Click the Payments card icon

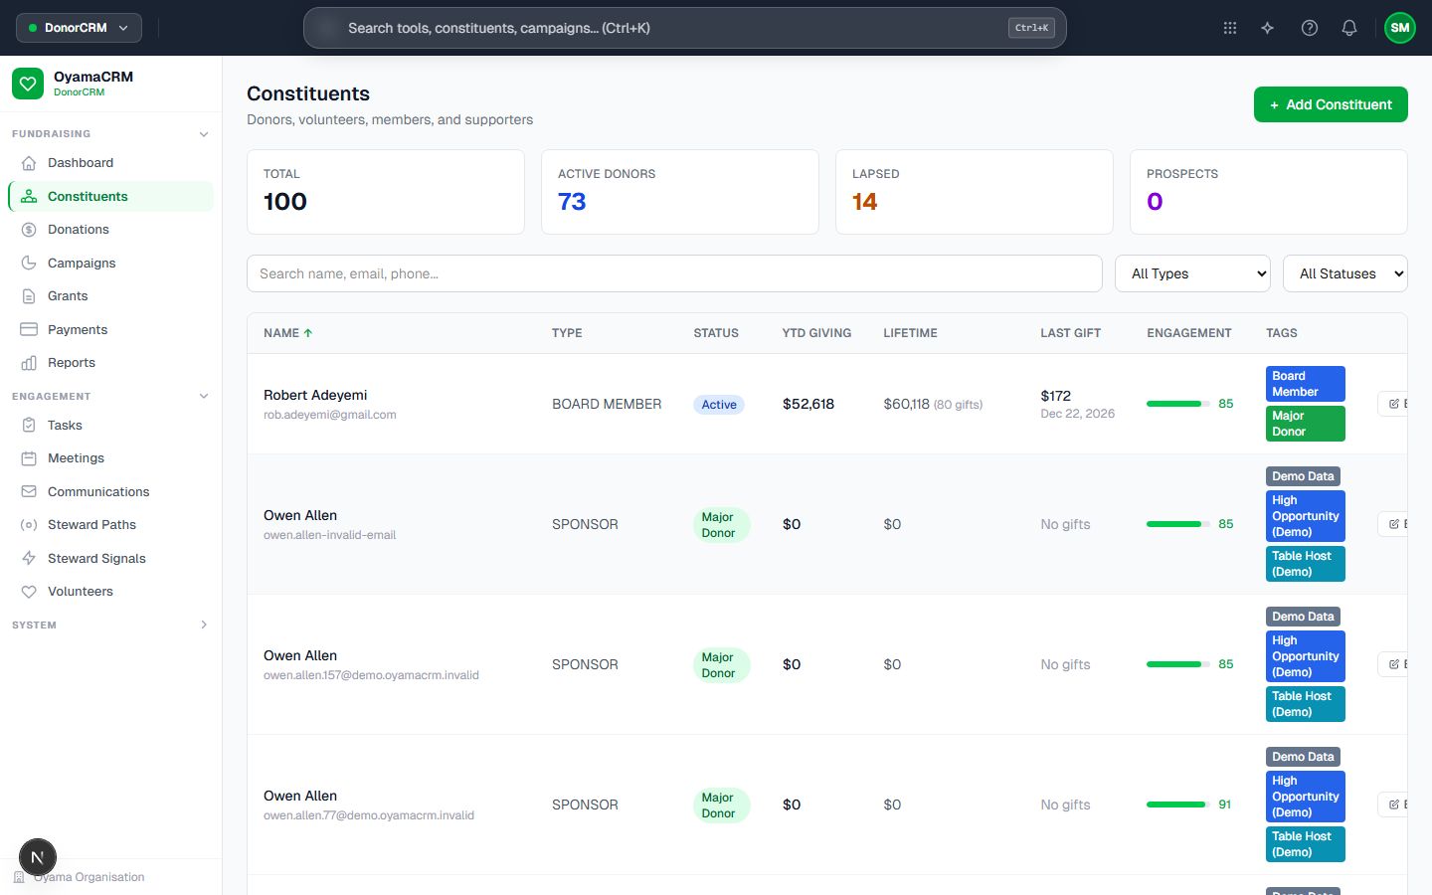click(x=29, y=330)
